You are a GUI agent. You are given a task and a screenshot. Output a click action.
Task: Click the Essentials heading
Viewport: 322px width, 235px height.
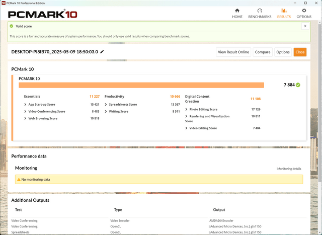pyautogui.click(x=32, y=97)
